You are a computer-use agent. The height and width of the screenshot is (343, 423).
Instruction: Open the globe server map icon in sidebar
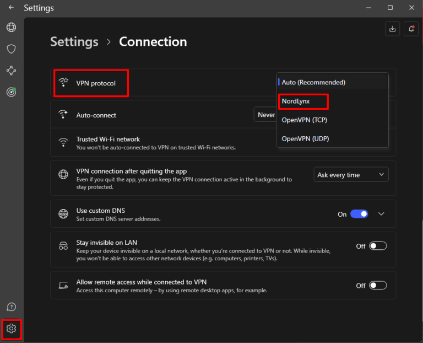pyautogui.click(x=11, y=28)
